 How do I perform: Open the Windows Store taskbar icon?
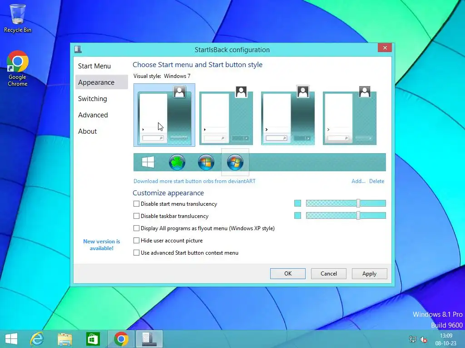(93, 339)
